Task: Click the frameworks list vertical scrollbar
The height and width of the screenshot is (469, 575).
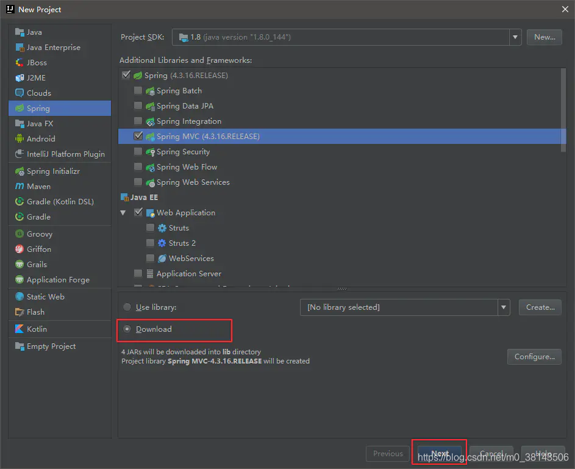Action: pyautogui.click(x=563, y=110)
